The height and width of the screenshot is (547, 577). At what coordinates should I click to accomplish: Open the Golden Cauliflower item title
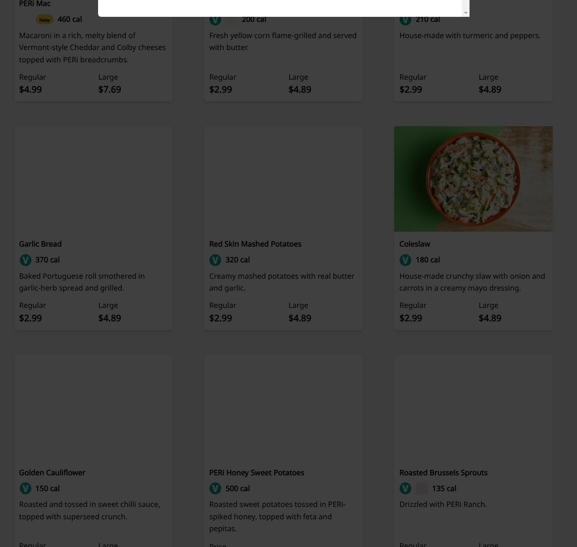pyautogui.click(x=52, y=473)
